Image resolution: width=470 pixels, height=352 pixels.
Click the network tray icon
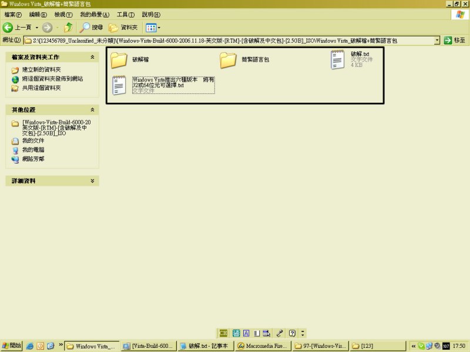pos(429,346)
